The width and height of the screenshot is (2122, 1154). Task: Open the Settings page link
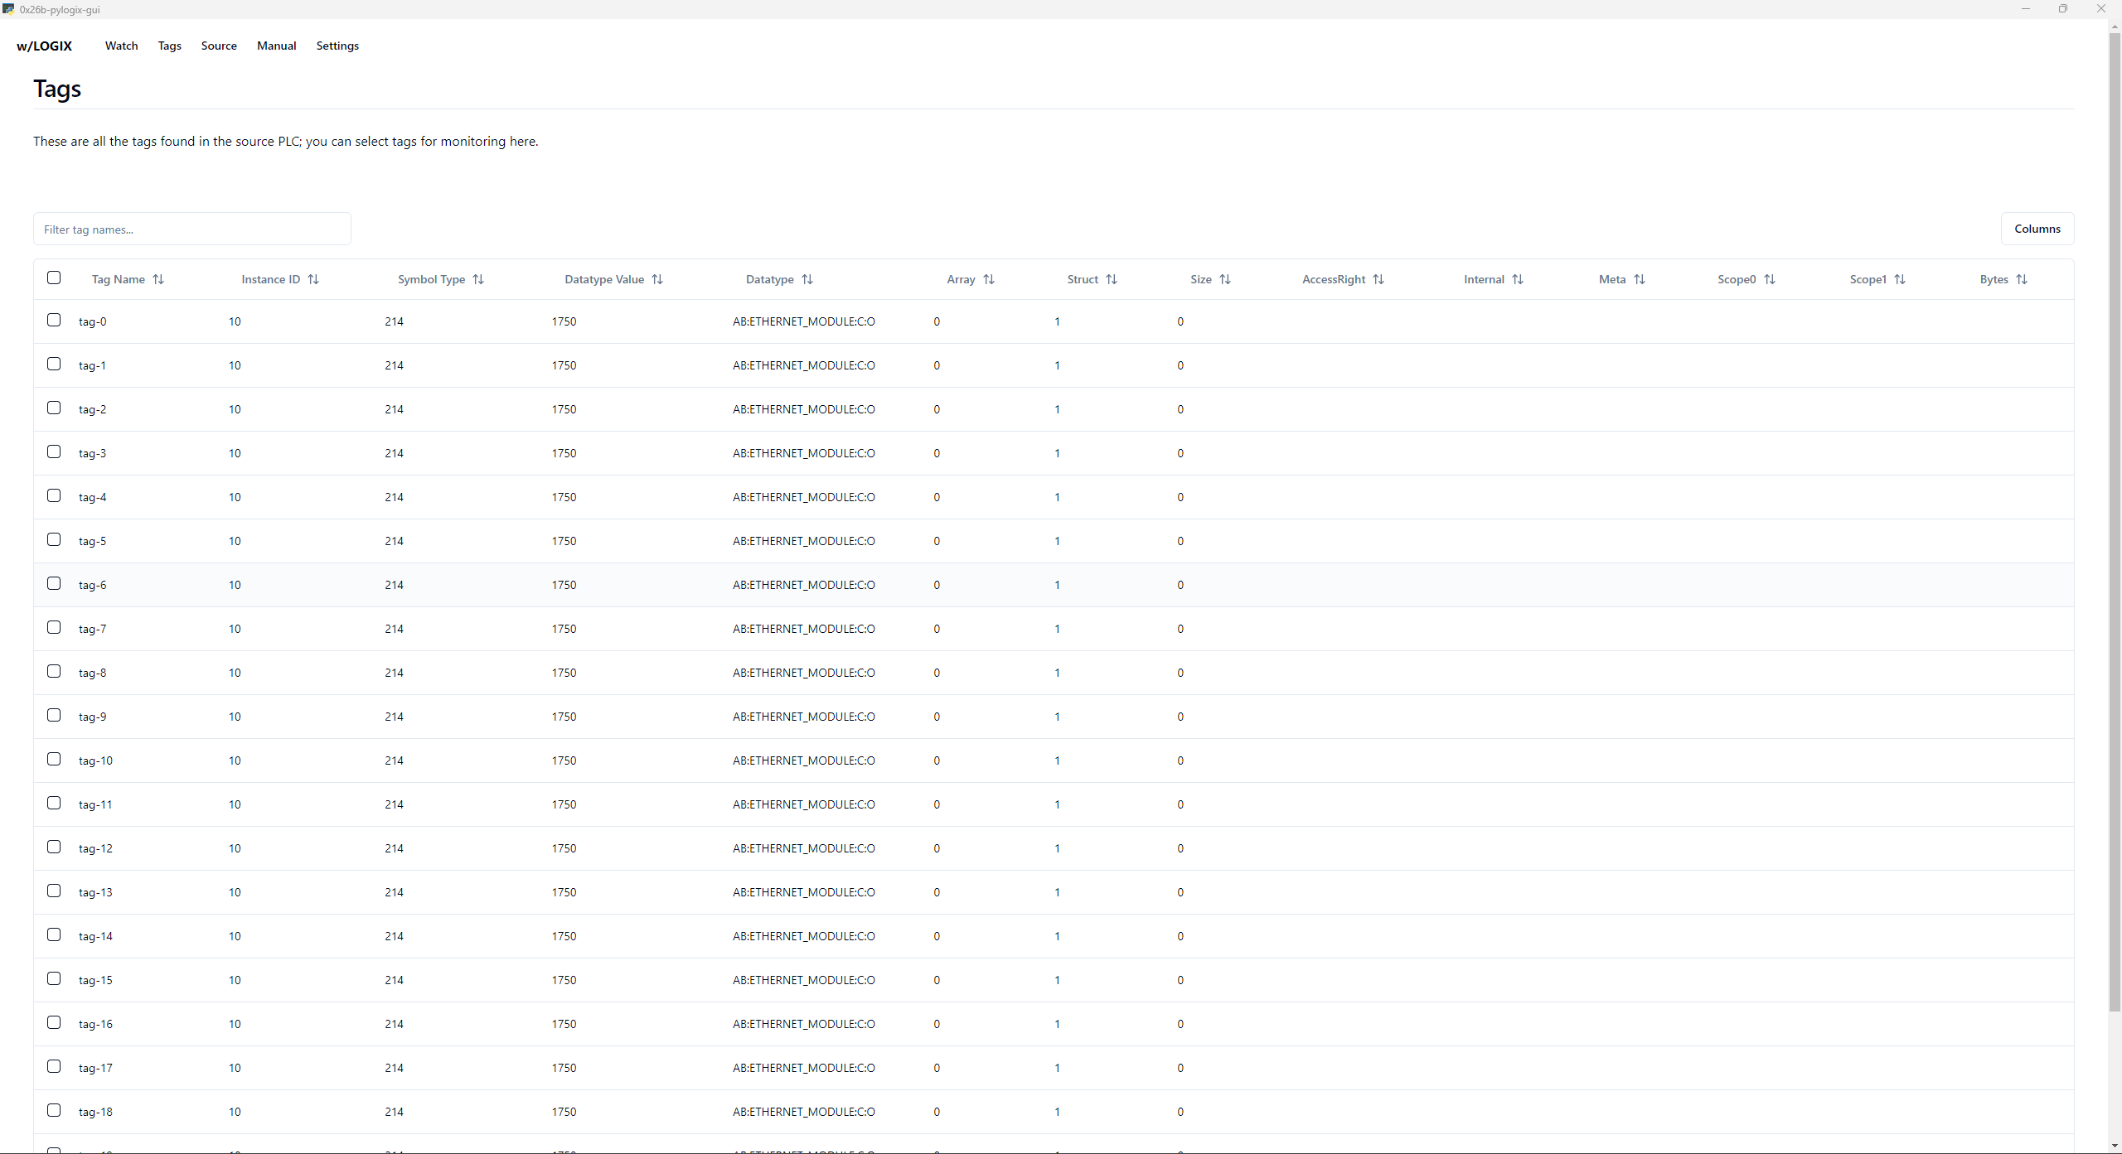(337, 46)
